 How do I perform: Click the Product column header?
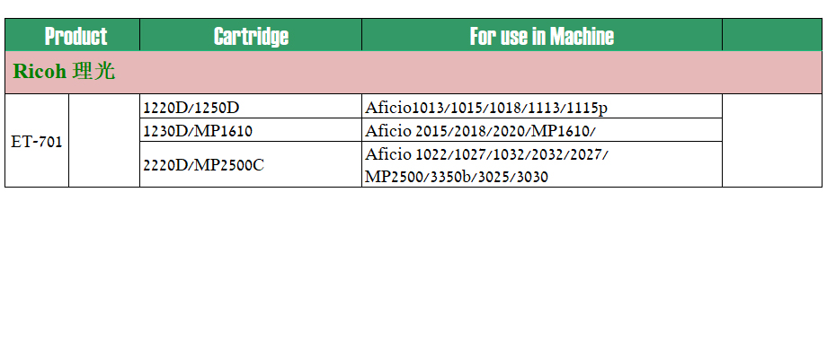tap(72, 35)
